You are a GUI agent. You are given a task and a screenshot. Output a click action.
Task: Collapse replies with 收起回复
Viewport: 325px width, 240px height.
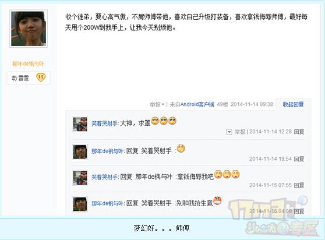pyautogui.click(x=293, y=104)
